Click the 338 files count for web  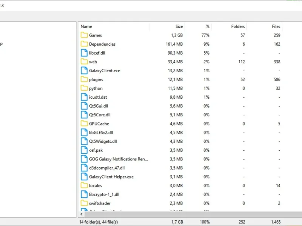click(277, 62)
